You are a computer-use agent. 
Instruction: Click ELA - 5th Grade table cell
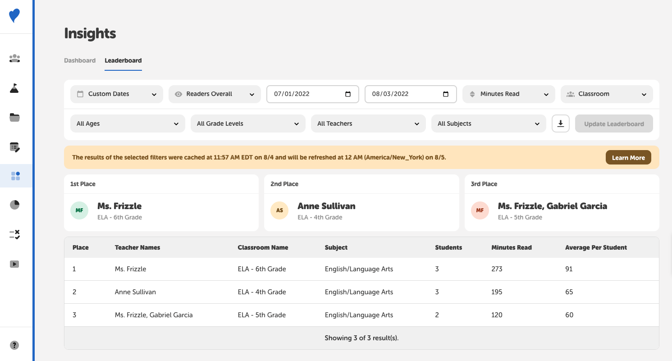pyautogui.click(x=262, y=315)
